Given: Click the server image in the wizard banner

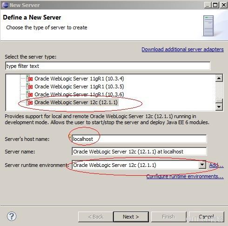Looking at the screenshot, I should coord(208,26).
